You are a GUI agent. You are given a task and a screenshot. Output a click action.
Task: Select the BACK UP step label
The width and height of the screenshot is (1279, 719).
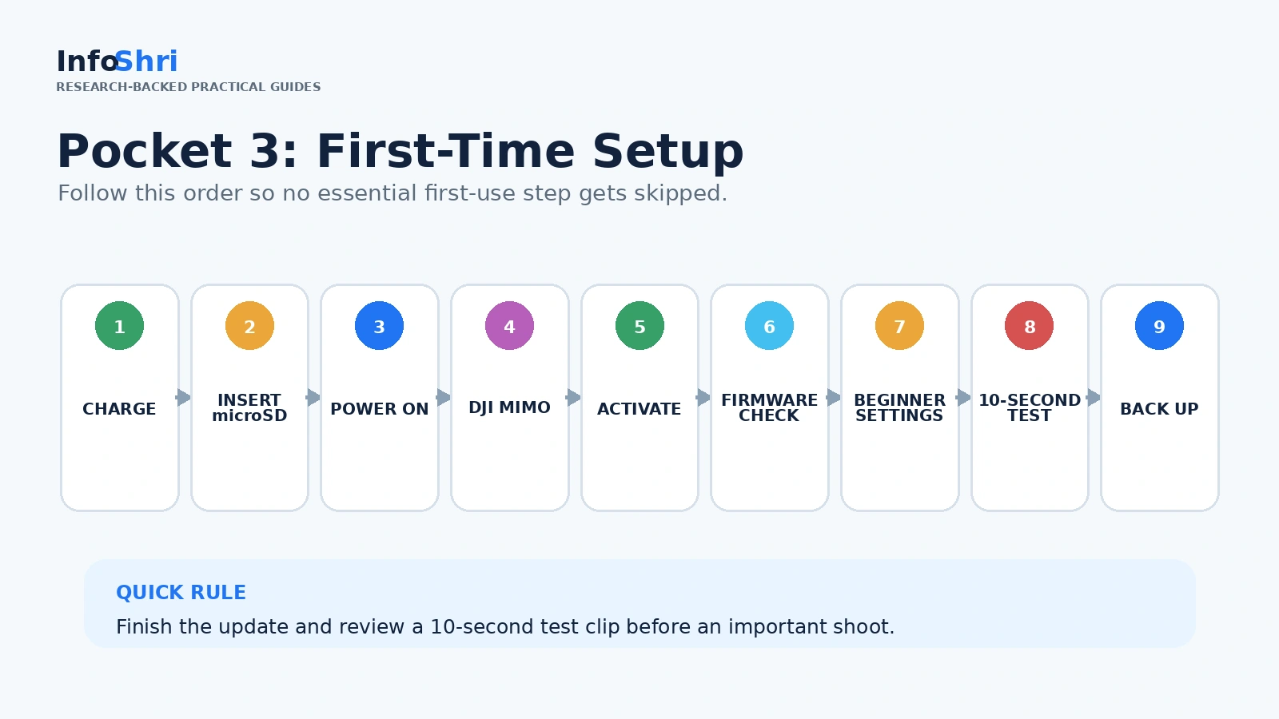(x=1159, y=409)
